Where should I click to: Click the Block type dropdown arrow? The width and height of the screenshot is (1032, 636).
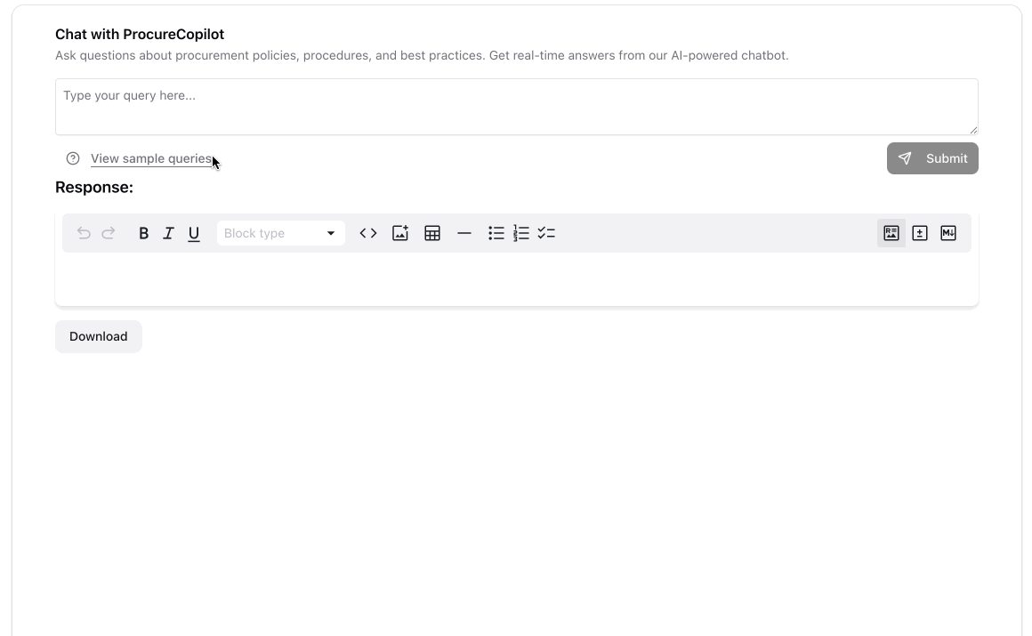coord(331,233)
